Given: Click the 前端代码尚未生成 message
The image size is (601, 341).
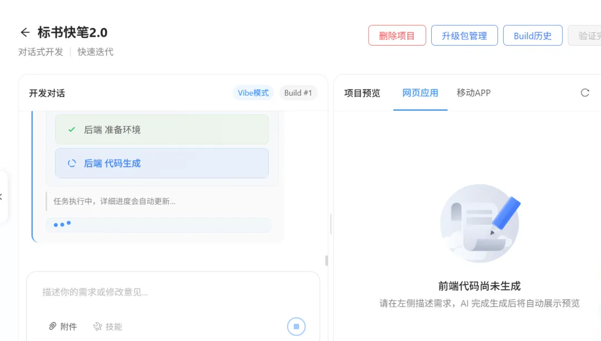Looking at the screenshot, I should pos(480,286).
